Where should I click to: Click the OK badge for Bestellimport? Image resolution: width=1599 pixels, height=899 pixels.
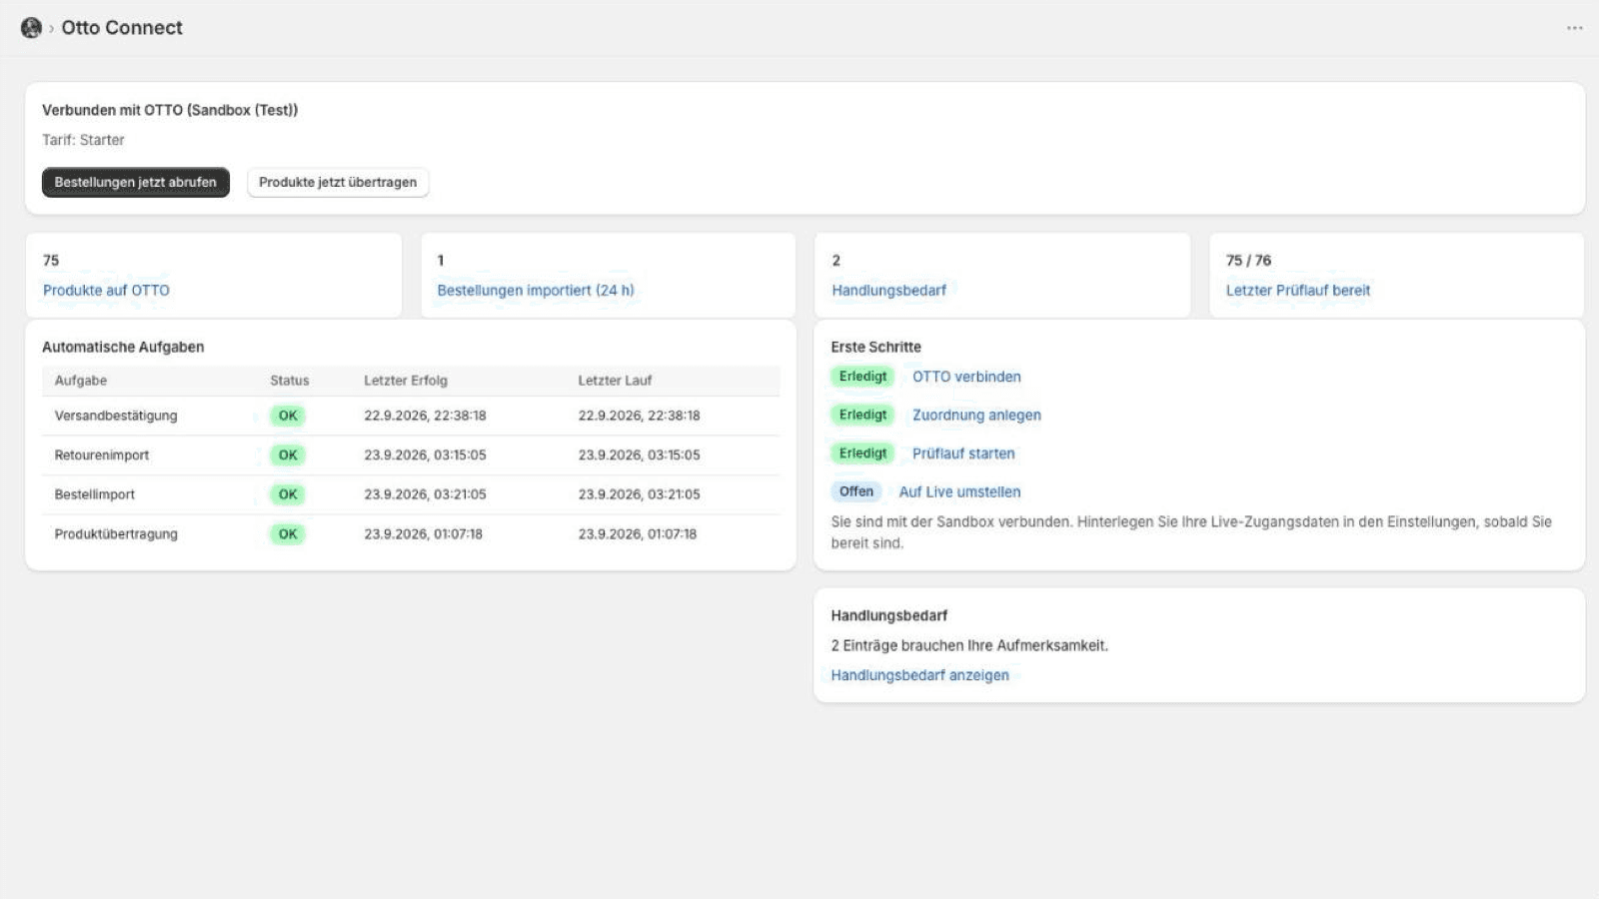288,494
